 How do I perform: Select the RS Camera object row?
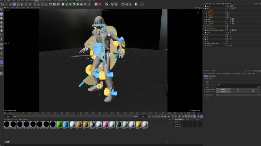[x=210, y=46]
